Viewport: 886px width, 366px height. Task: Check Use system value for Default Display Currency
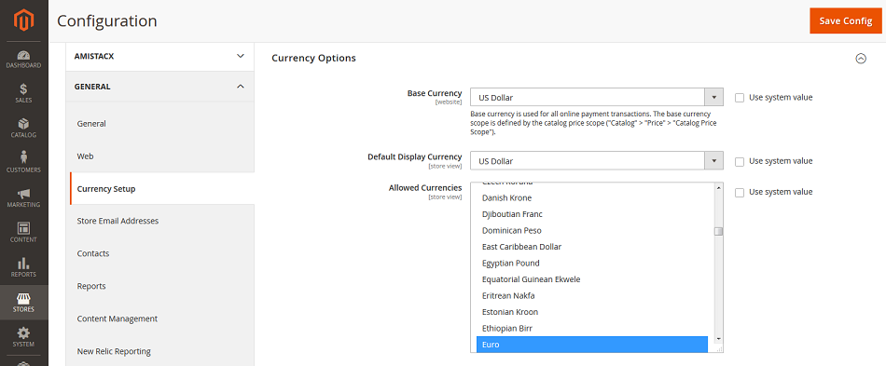coord(740,161)
